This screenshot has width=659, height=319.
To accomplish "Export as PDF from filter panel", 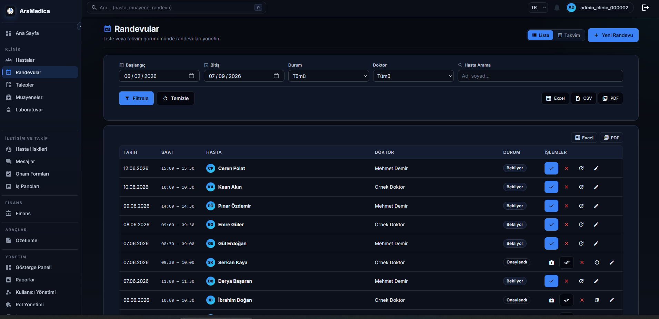I will point(610,98).
